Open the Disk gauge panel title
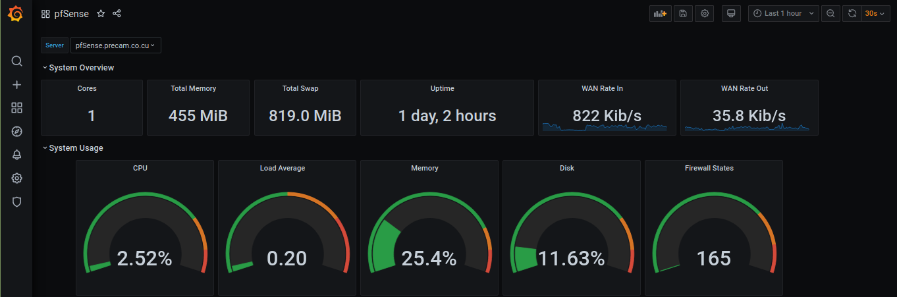 coord(567,168)
